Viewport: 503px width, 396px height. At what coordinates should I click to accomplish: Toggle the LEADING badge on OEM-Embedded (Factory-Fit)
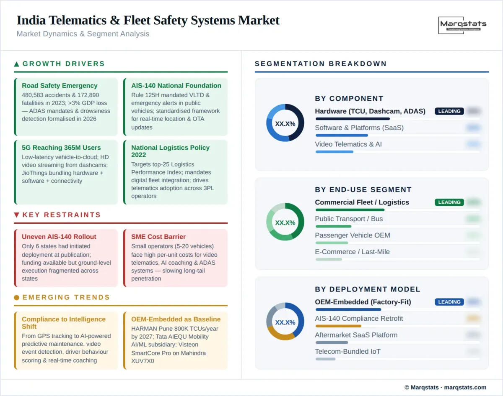pos(449,301)
